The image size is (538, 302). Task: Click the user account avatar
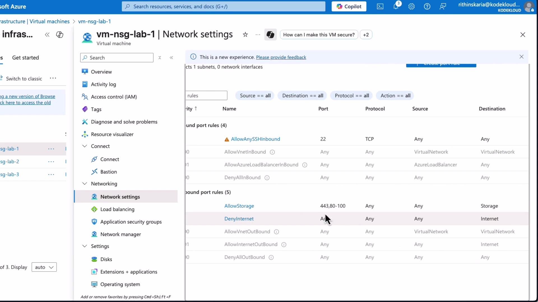pyautogui.click(x=529, y=7)
